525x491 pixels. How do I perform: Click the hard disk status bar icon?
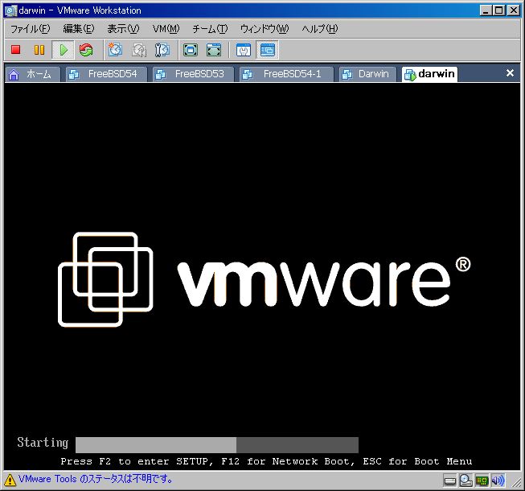coord(449,481)
